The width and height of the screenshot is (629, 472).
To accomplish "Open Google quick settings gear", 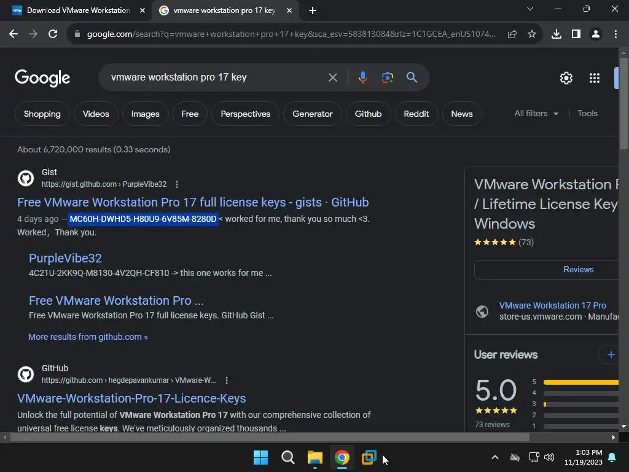I will click(x=566, y=78).
